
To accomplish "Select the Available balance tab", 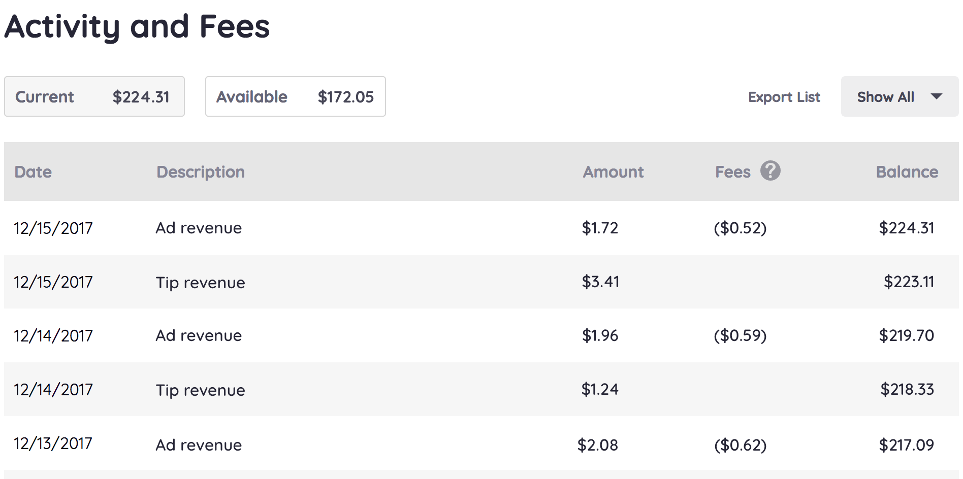I will 295,97.
